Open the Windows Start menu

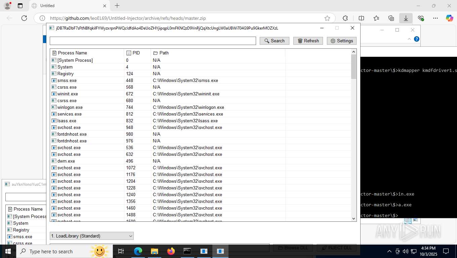[8, 251]
